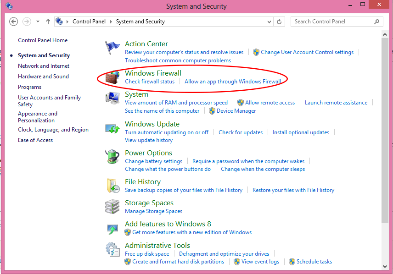Open Control Panel Home
393x274 pixels.
tap(43, 40)
